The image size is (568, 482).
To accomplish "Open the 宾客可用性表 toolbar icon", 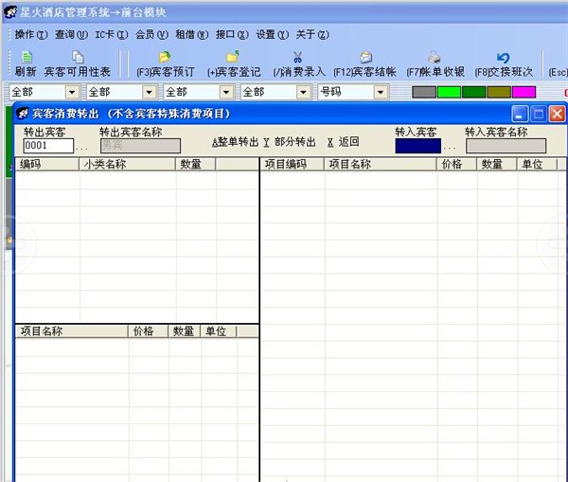I will coord(78,57).
